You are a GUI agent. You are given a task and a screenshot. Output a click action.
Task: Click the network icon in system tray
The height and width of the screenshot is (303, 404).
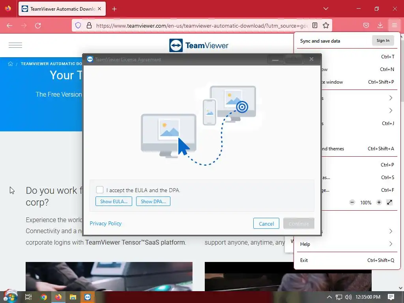(339, 297)
